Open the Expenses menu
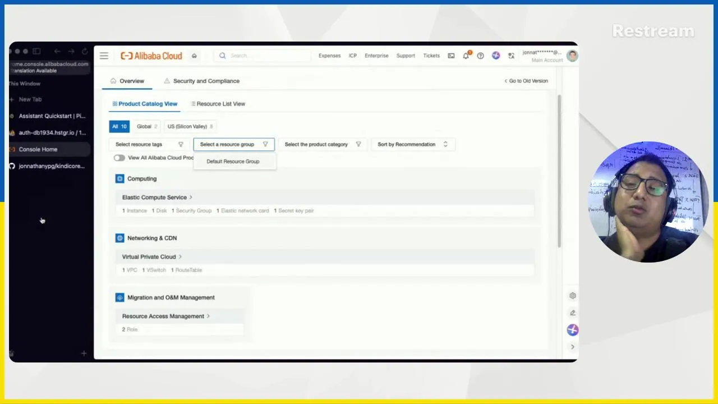This screenshot has height=404, width=718. (329, 56)
